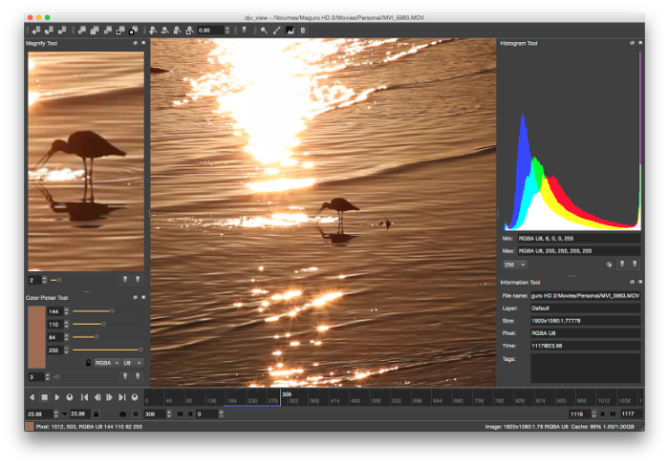Toggle Histogram display profile button

click(x=635, y=265)
